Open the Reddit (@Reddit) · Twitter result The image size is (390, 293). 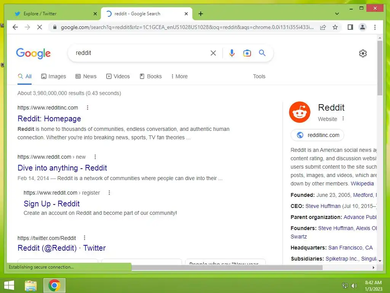pos(61,248)
